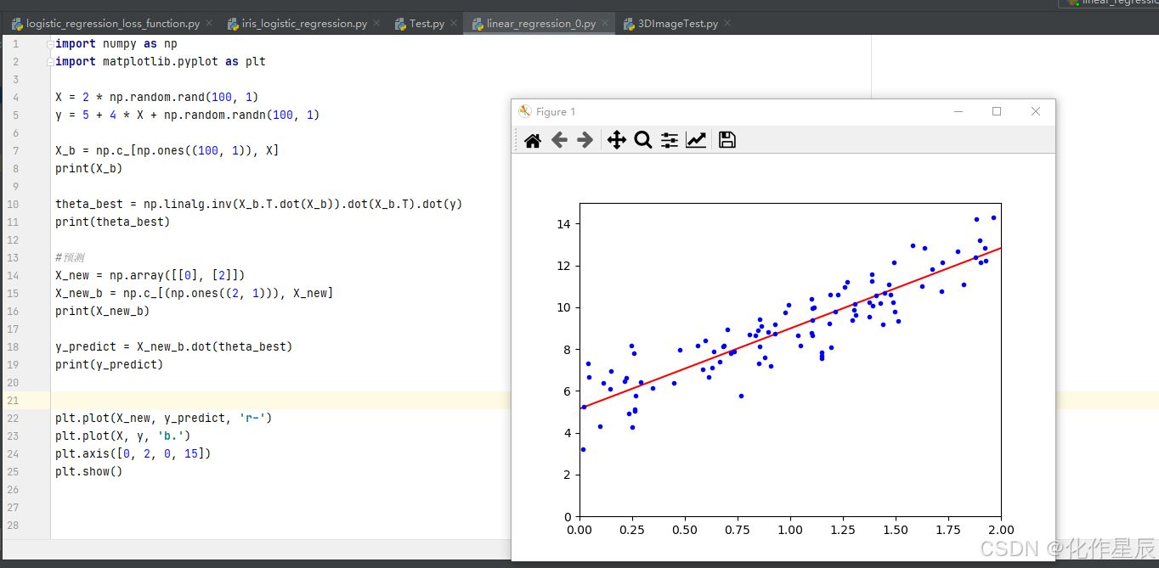Click fold marker beside matplotlib import line
Viewport: 1159px width, 568px height.
pos(50,61)
